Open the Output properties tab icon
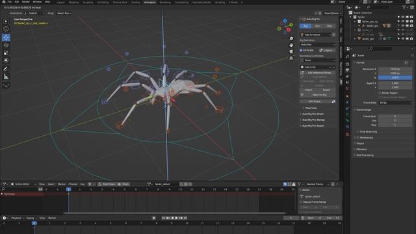416x234 pixels. (347, 70)
